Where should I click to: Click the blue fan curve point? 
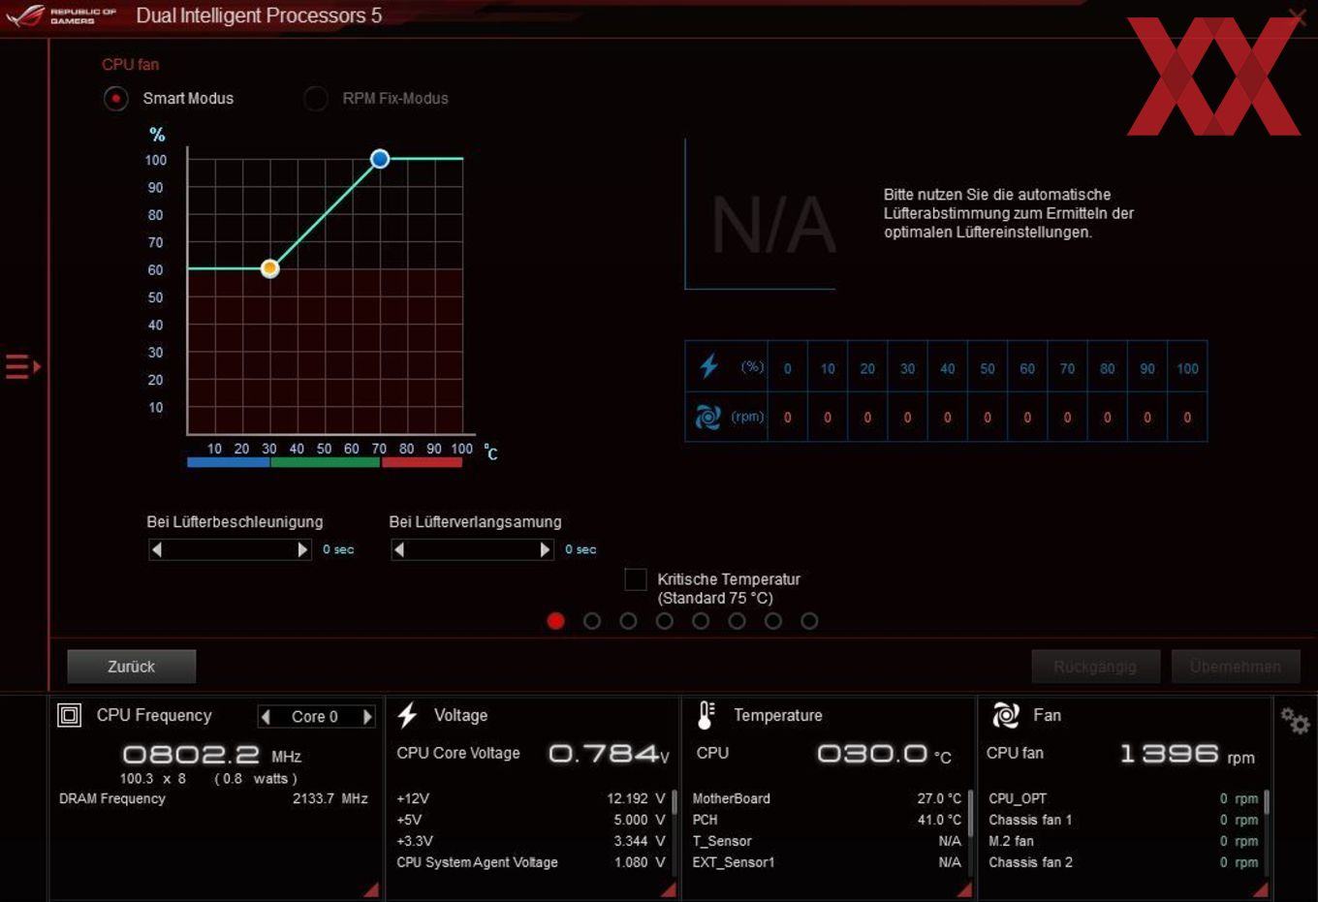(x=380, y=159)
